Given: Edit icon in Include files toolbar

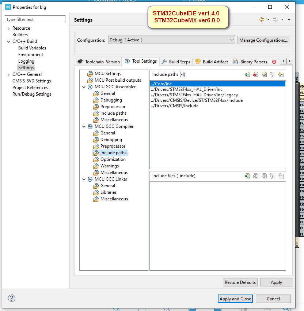Looking at the screenshot, I should 264,176.
